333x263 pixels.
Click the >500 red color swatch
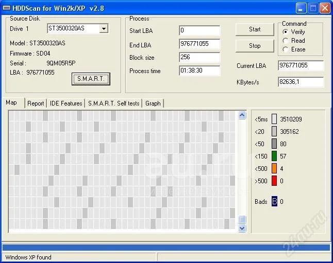coord(274,181)
